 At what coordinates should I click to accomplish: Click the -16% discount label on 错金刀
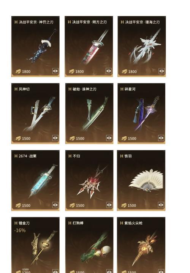(x=20, y=230)
